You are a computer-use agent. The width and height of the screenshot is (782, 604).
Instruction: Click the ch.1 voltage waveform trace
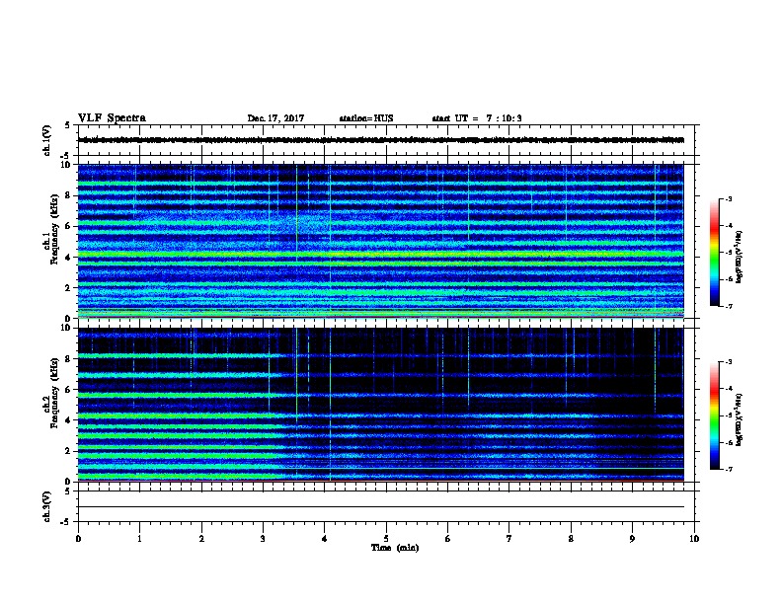tap(381, 140)
